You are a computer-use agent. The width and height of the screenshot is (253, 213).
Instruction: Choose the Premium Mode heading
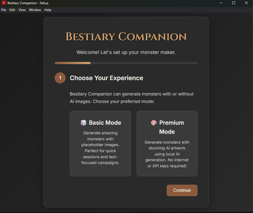click(x=171, y=127)
